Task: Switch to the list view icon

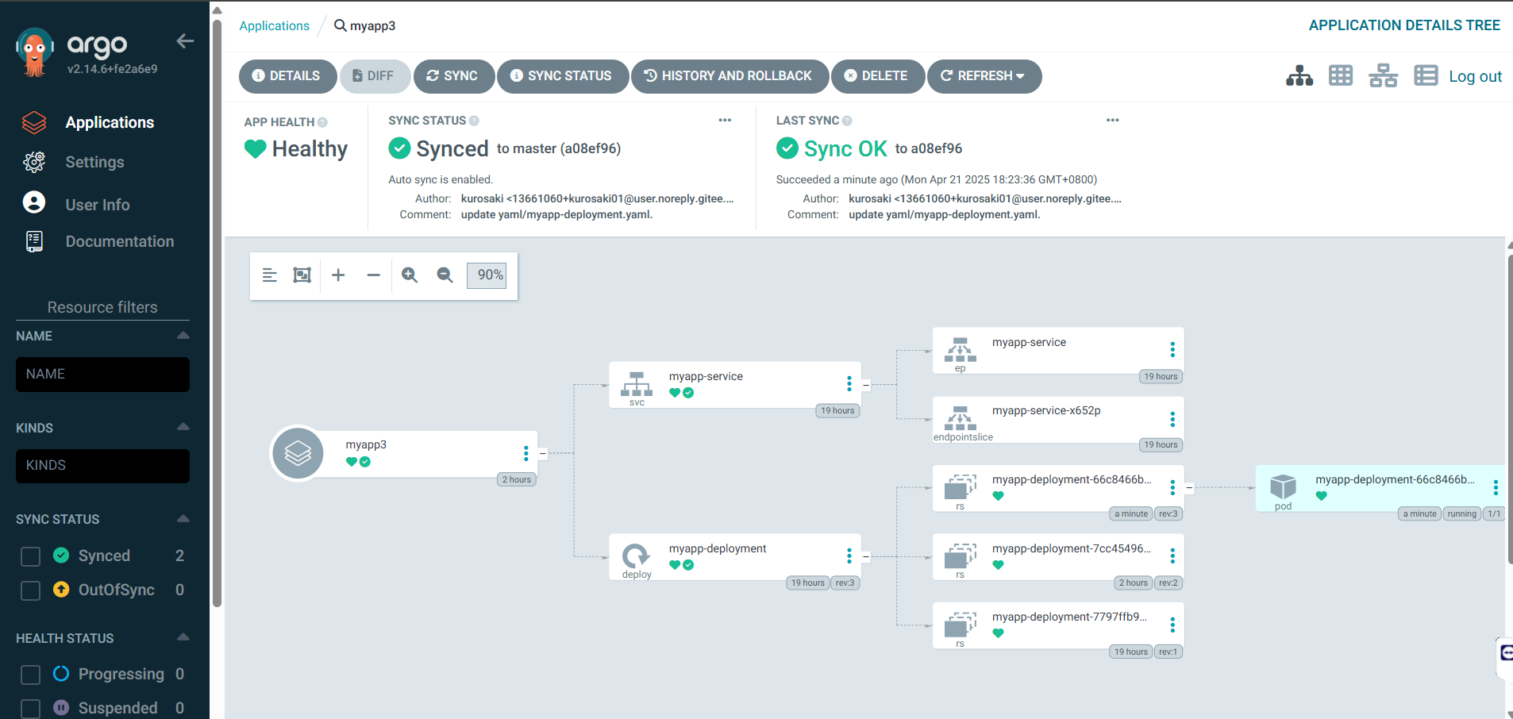Action: 1426,76
